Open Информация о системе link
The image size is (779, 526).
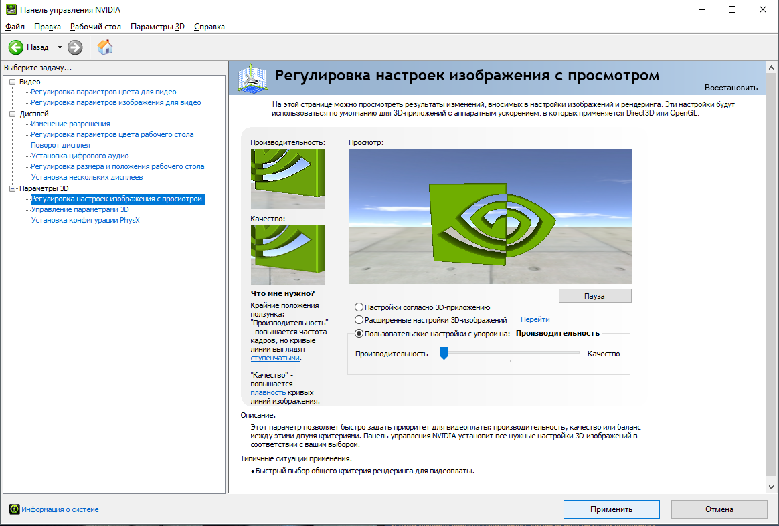(x=60, y=509)
